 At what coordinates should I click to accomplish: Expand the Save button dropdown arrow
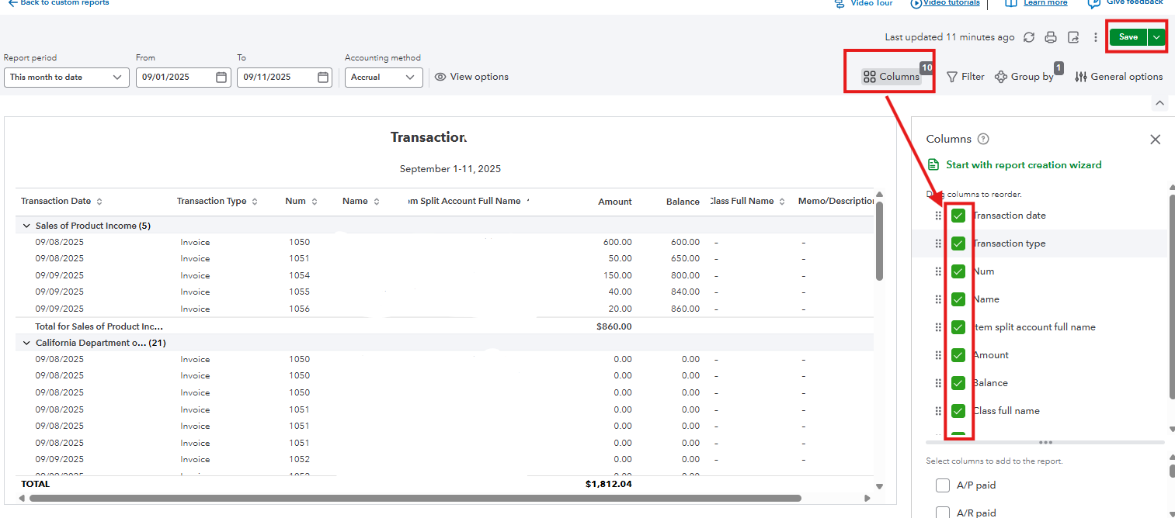point(1157,37)
